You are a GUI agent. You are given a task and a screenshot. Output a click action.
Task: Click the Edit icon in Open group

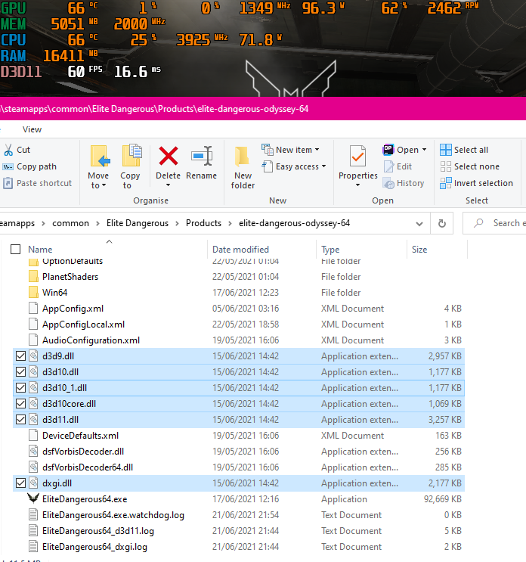(x=389, y=166)
